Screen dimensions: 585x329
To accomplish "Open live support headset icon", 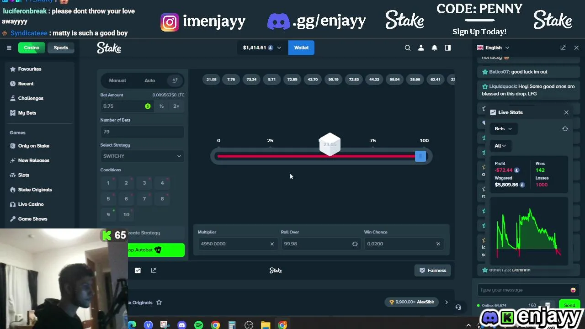I will [458, 307].
